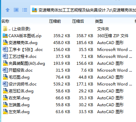This screenshot has height=122, width=136.
Task: Select the file 毛坯图.dwg
Action: 19,77
